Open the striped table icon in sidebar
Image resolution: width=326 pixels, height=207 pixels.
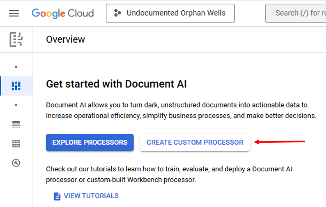click(16, 124)
